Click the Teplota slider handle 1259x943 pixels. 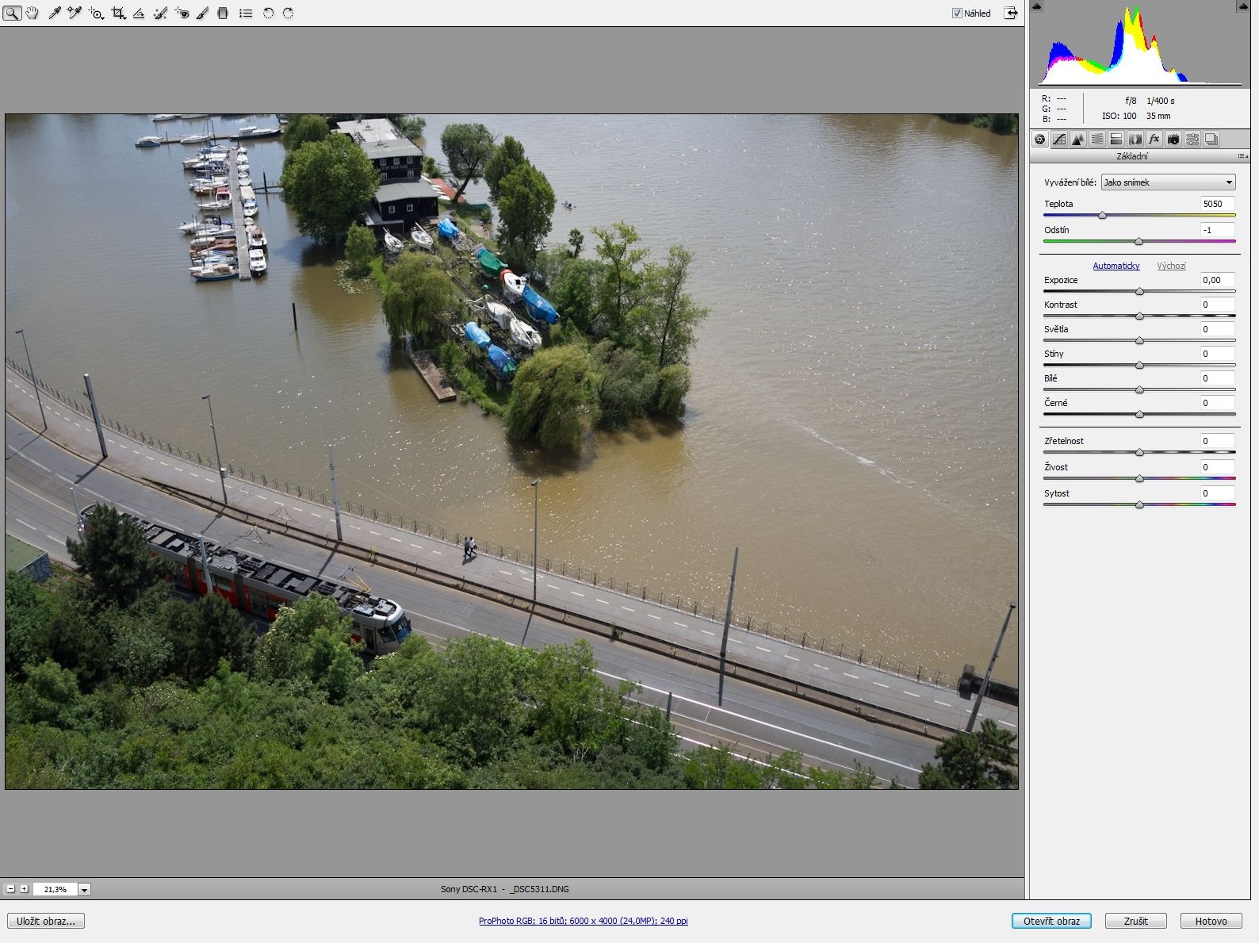click(1102, 215)
